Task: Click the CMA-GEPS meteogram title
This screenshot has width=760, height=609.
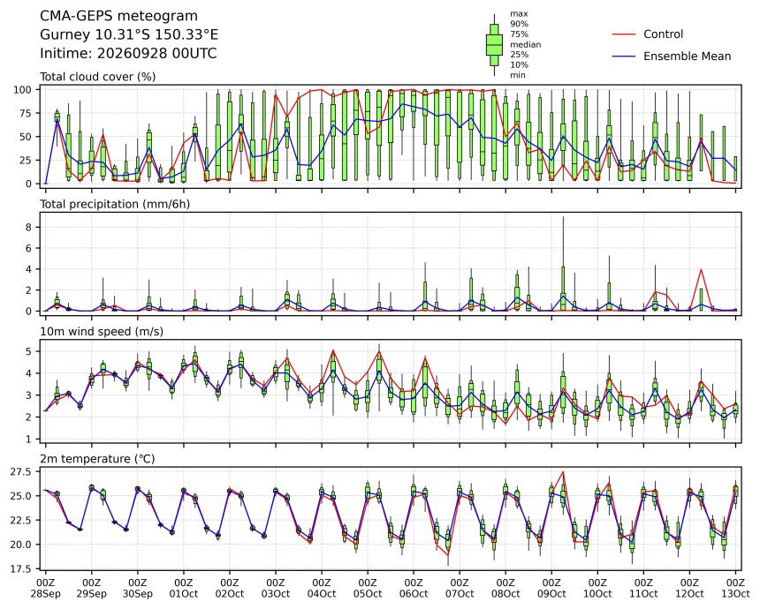Action: coord(118,16)
